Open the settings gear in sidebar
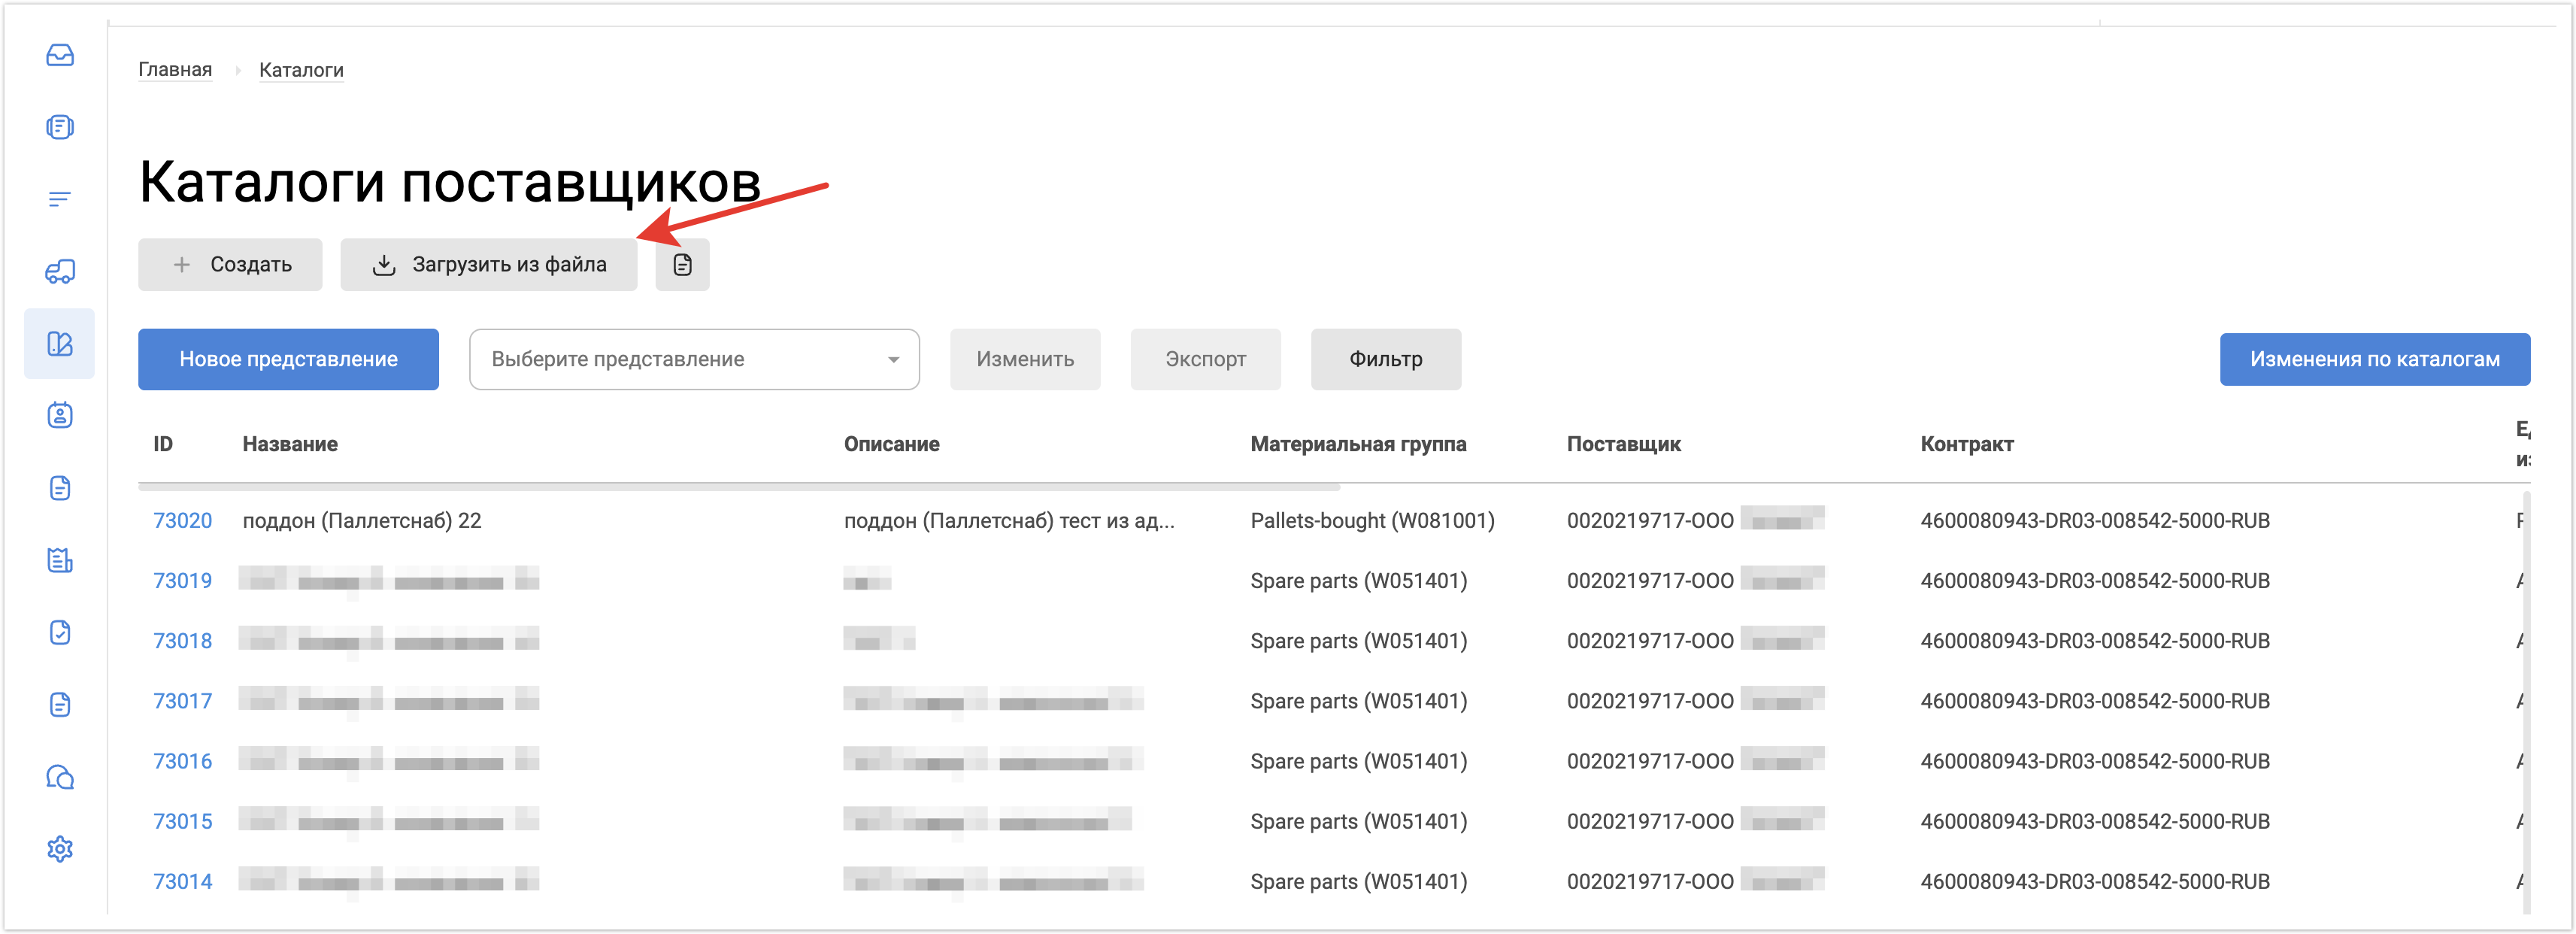Screen dimensions: 2576x934 (x=60, y=849)
